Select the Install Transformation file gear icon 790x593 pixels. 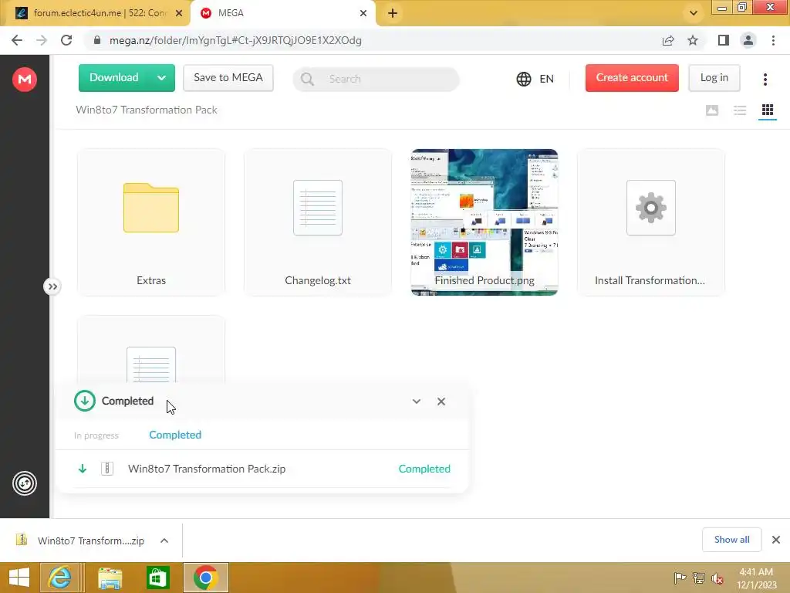click(x=651, y=208)
